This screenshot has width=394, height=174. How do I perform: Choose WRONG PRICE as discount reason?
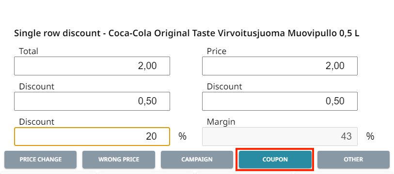[x=119, y=159]
